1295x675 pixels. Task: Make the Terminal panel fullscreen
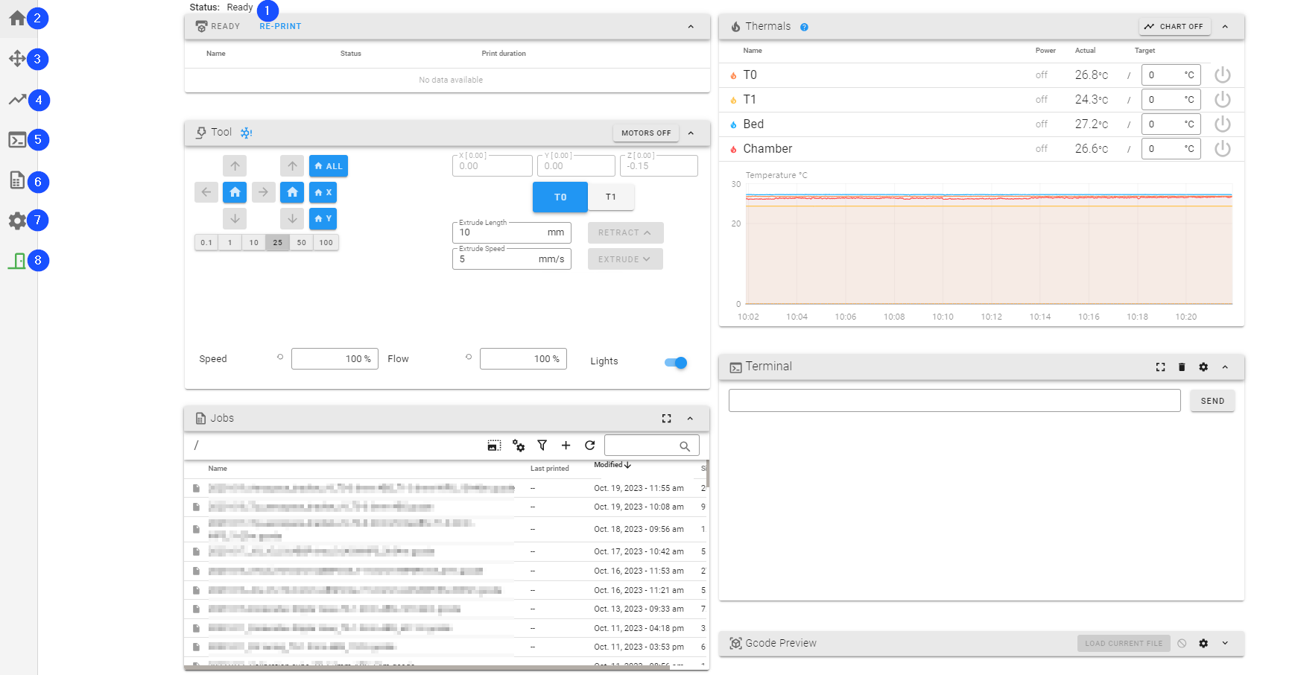pos(1160,367)
